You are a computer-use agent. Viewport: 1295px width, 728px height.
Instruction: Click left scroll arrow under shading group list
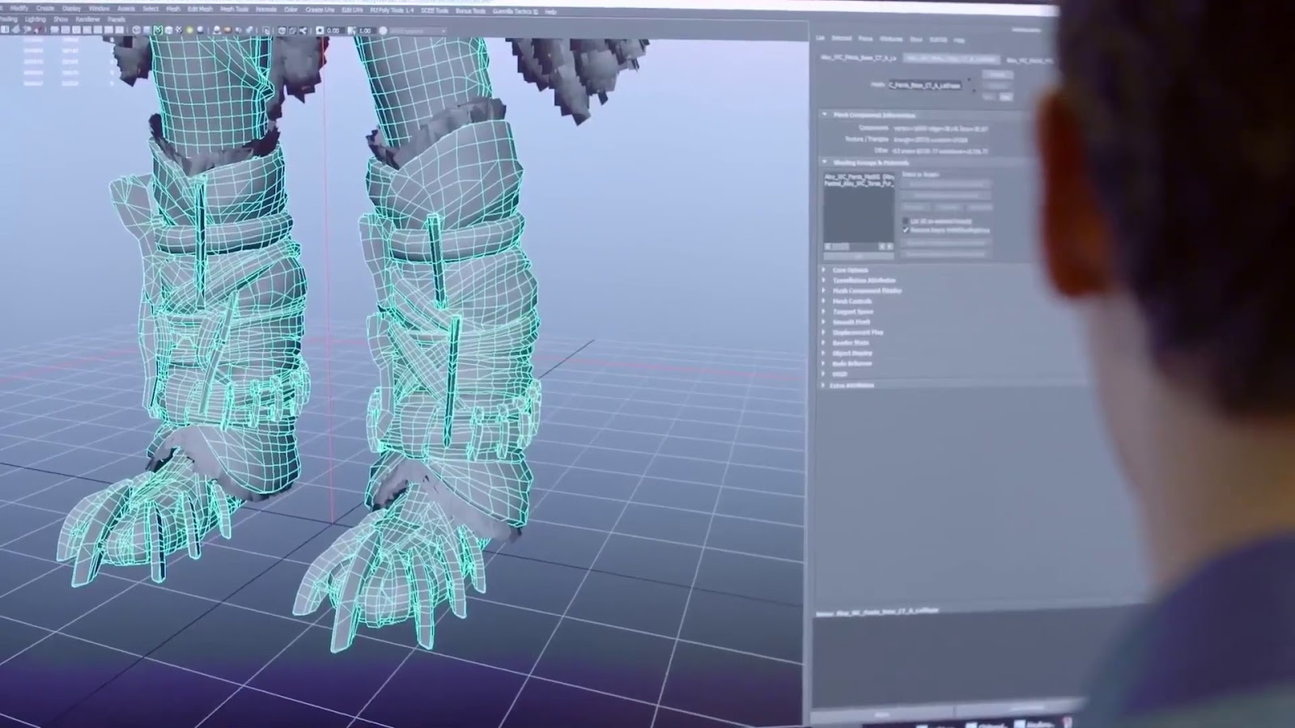click(827, 246)
